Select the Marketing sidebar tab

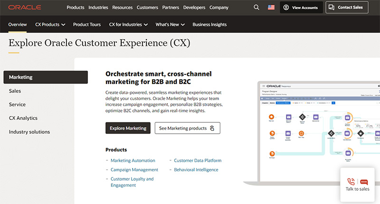(x=46, y=77)
